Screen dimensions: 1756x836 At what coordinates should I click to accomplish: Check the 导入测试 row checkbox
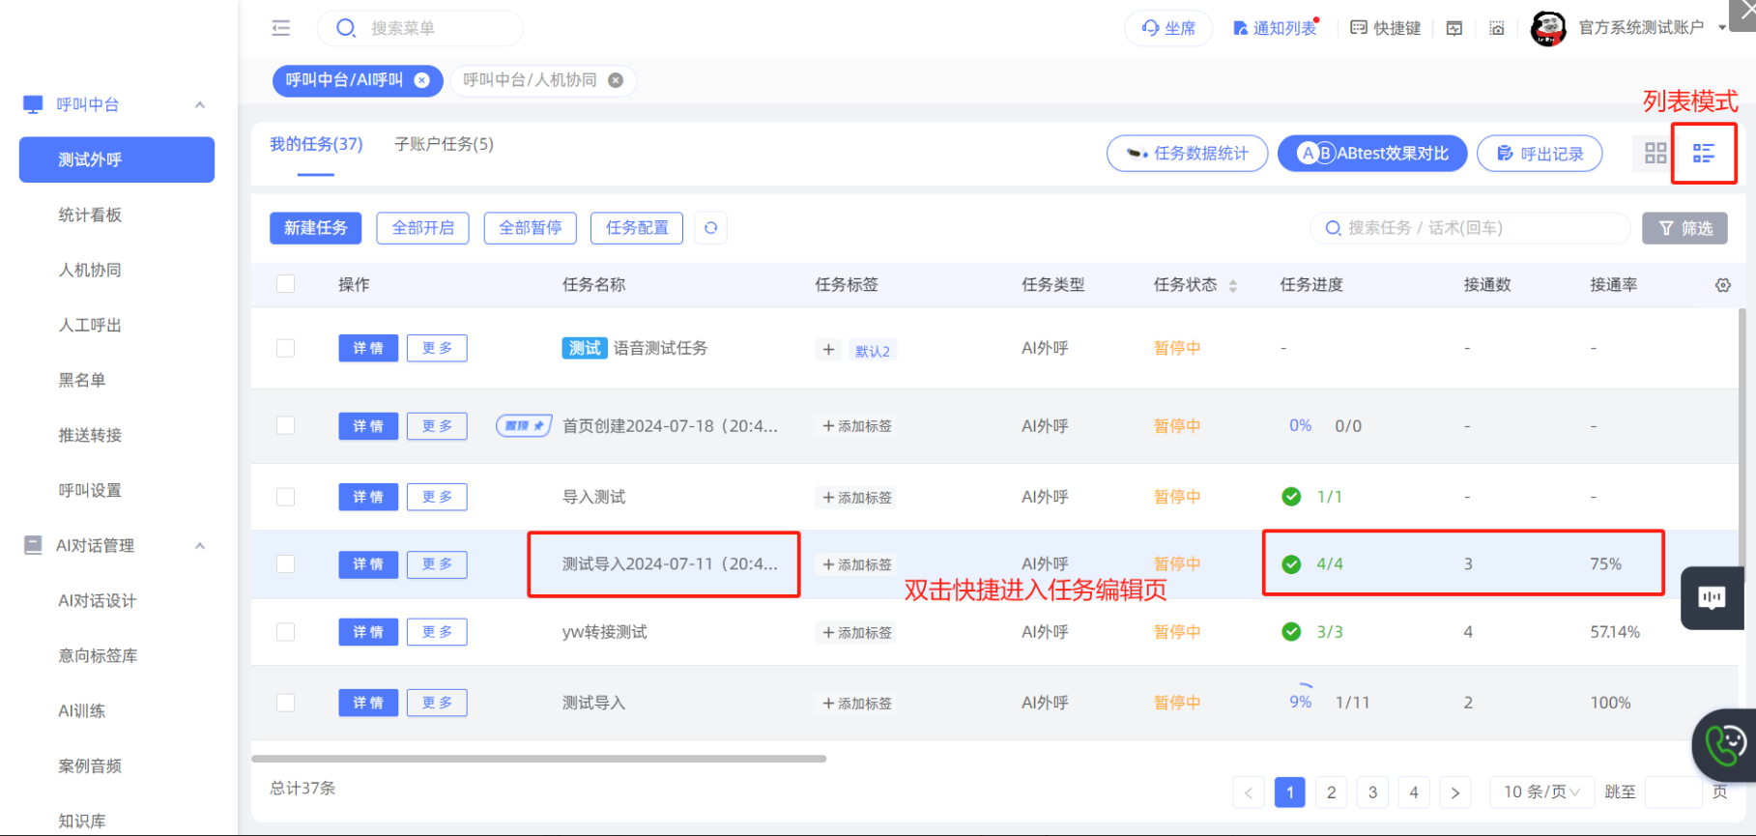coord(285,497)
